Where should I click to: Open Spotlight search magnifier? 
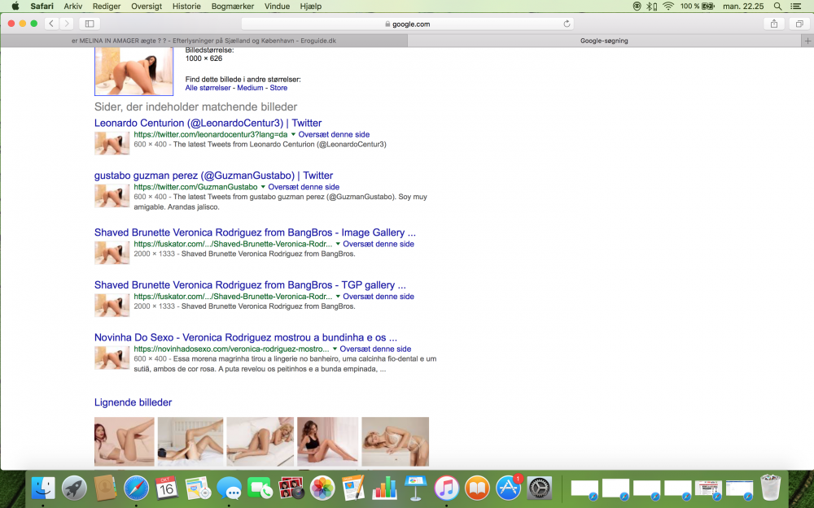pyautogui.click(x=777, y=7)
